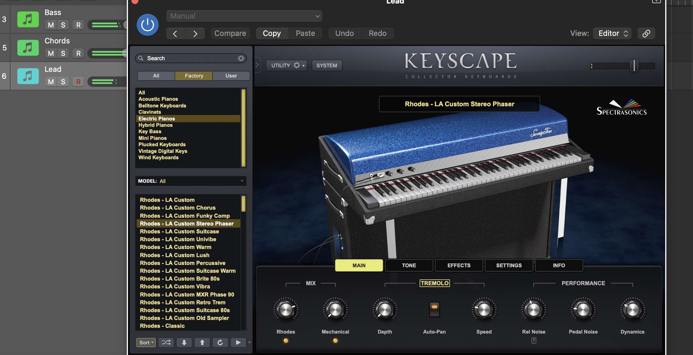Step to previous patch with up arrow
Image resolution: width=693 pixels, height=355 pixels.
202,343
